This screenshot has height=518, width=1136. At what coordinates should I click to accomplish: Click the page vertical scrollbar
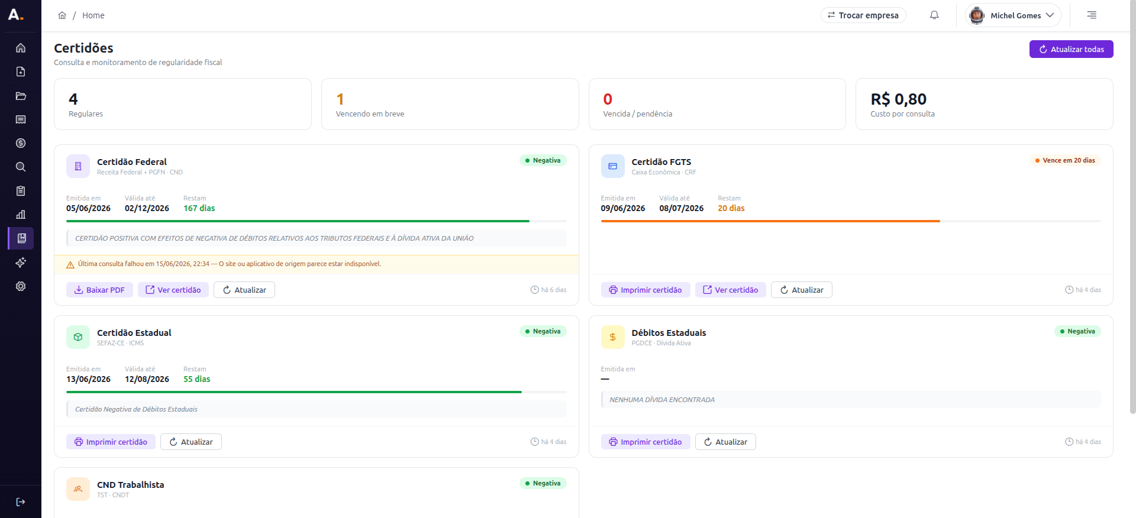click(x=1132, y=207)
